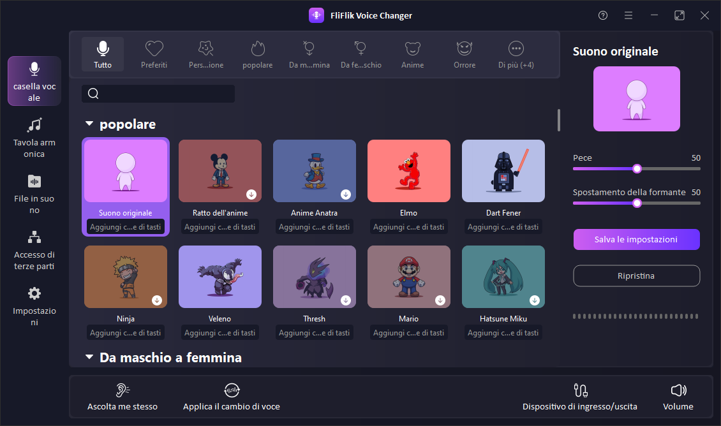This screenshot has height=426, width=721.
Task: Switch to the Pers...ione tab
Action: click(206, 54)
